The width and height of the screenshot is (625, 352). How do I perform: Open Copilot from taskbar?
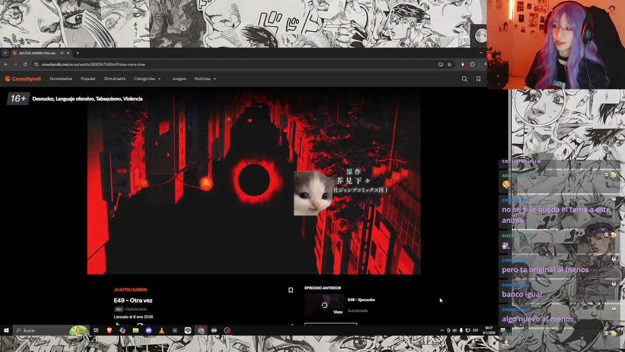[x=123, y=330]
